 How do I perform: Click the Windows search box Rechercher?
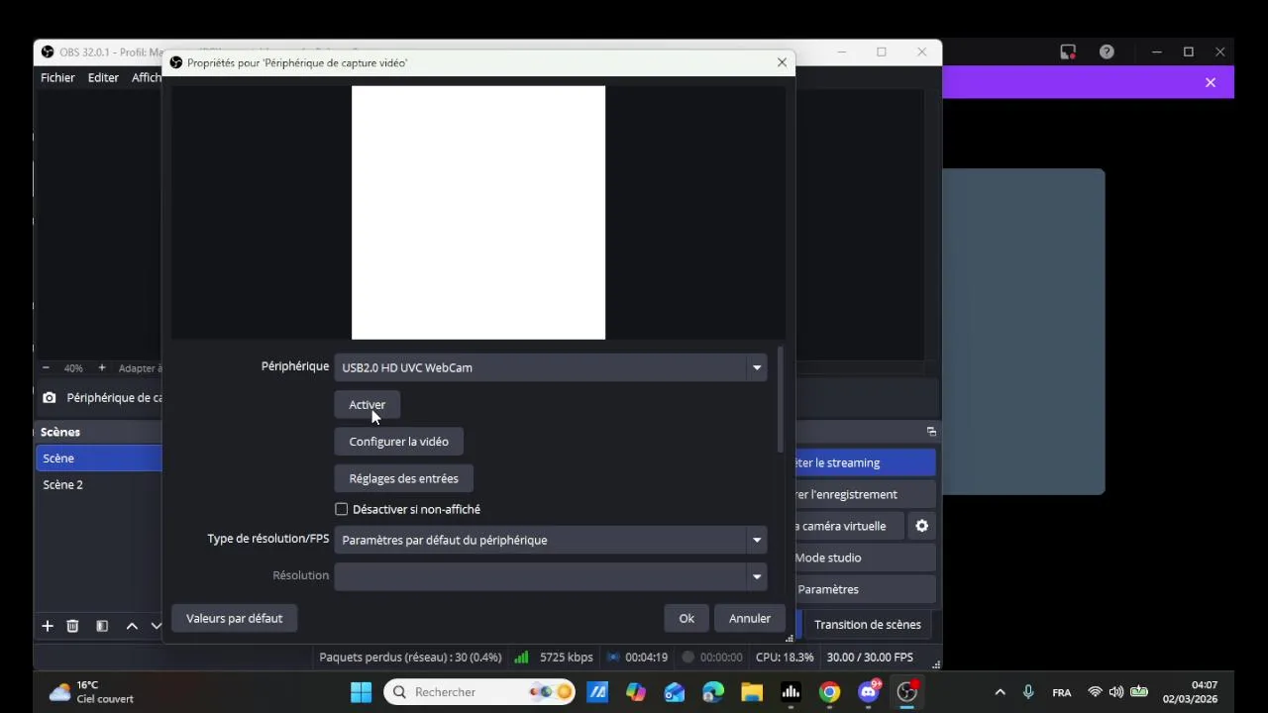point(480,692)
